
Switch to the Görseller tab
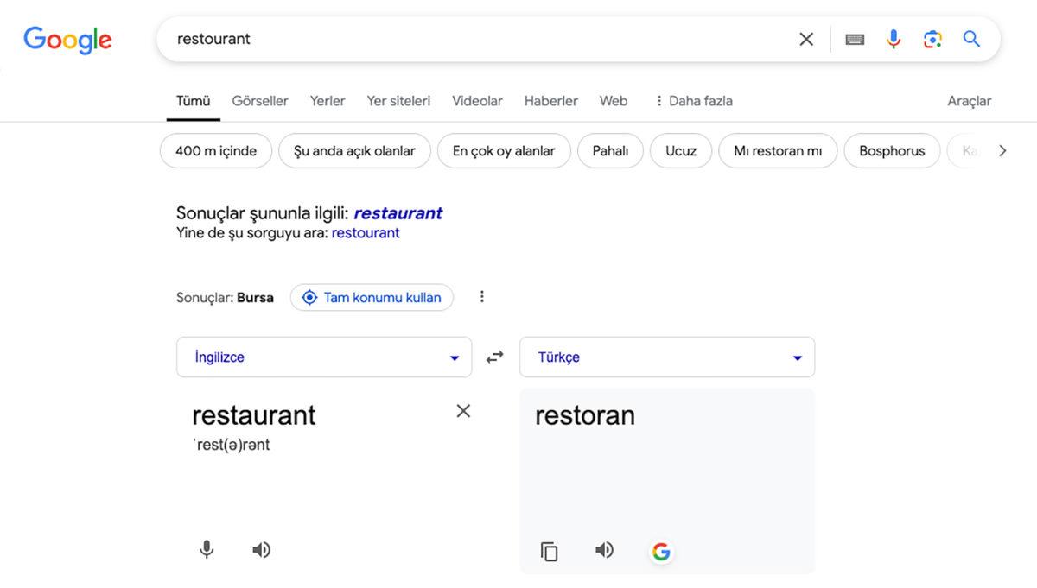pos(259,100)
